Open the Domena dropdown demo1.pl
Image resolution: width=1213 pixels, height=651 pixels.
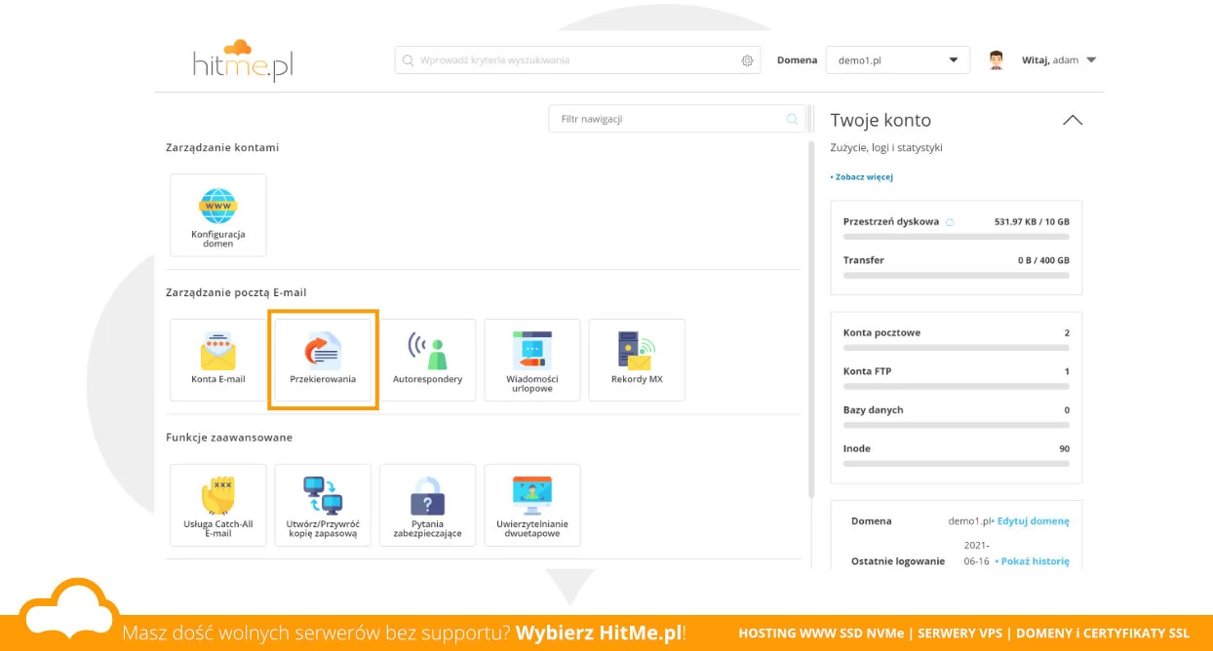898,60
